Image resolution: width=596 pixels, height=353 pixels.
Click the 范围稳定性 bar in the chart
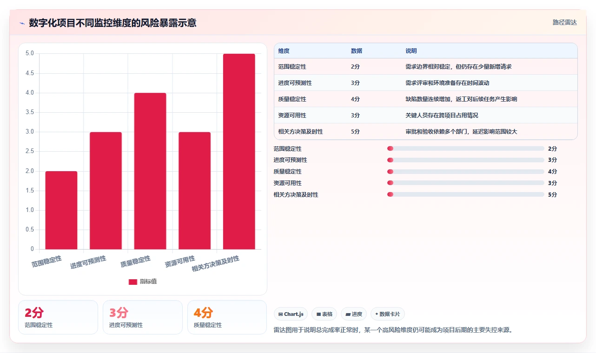(x=61, y=210)
